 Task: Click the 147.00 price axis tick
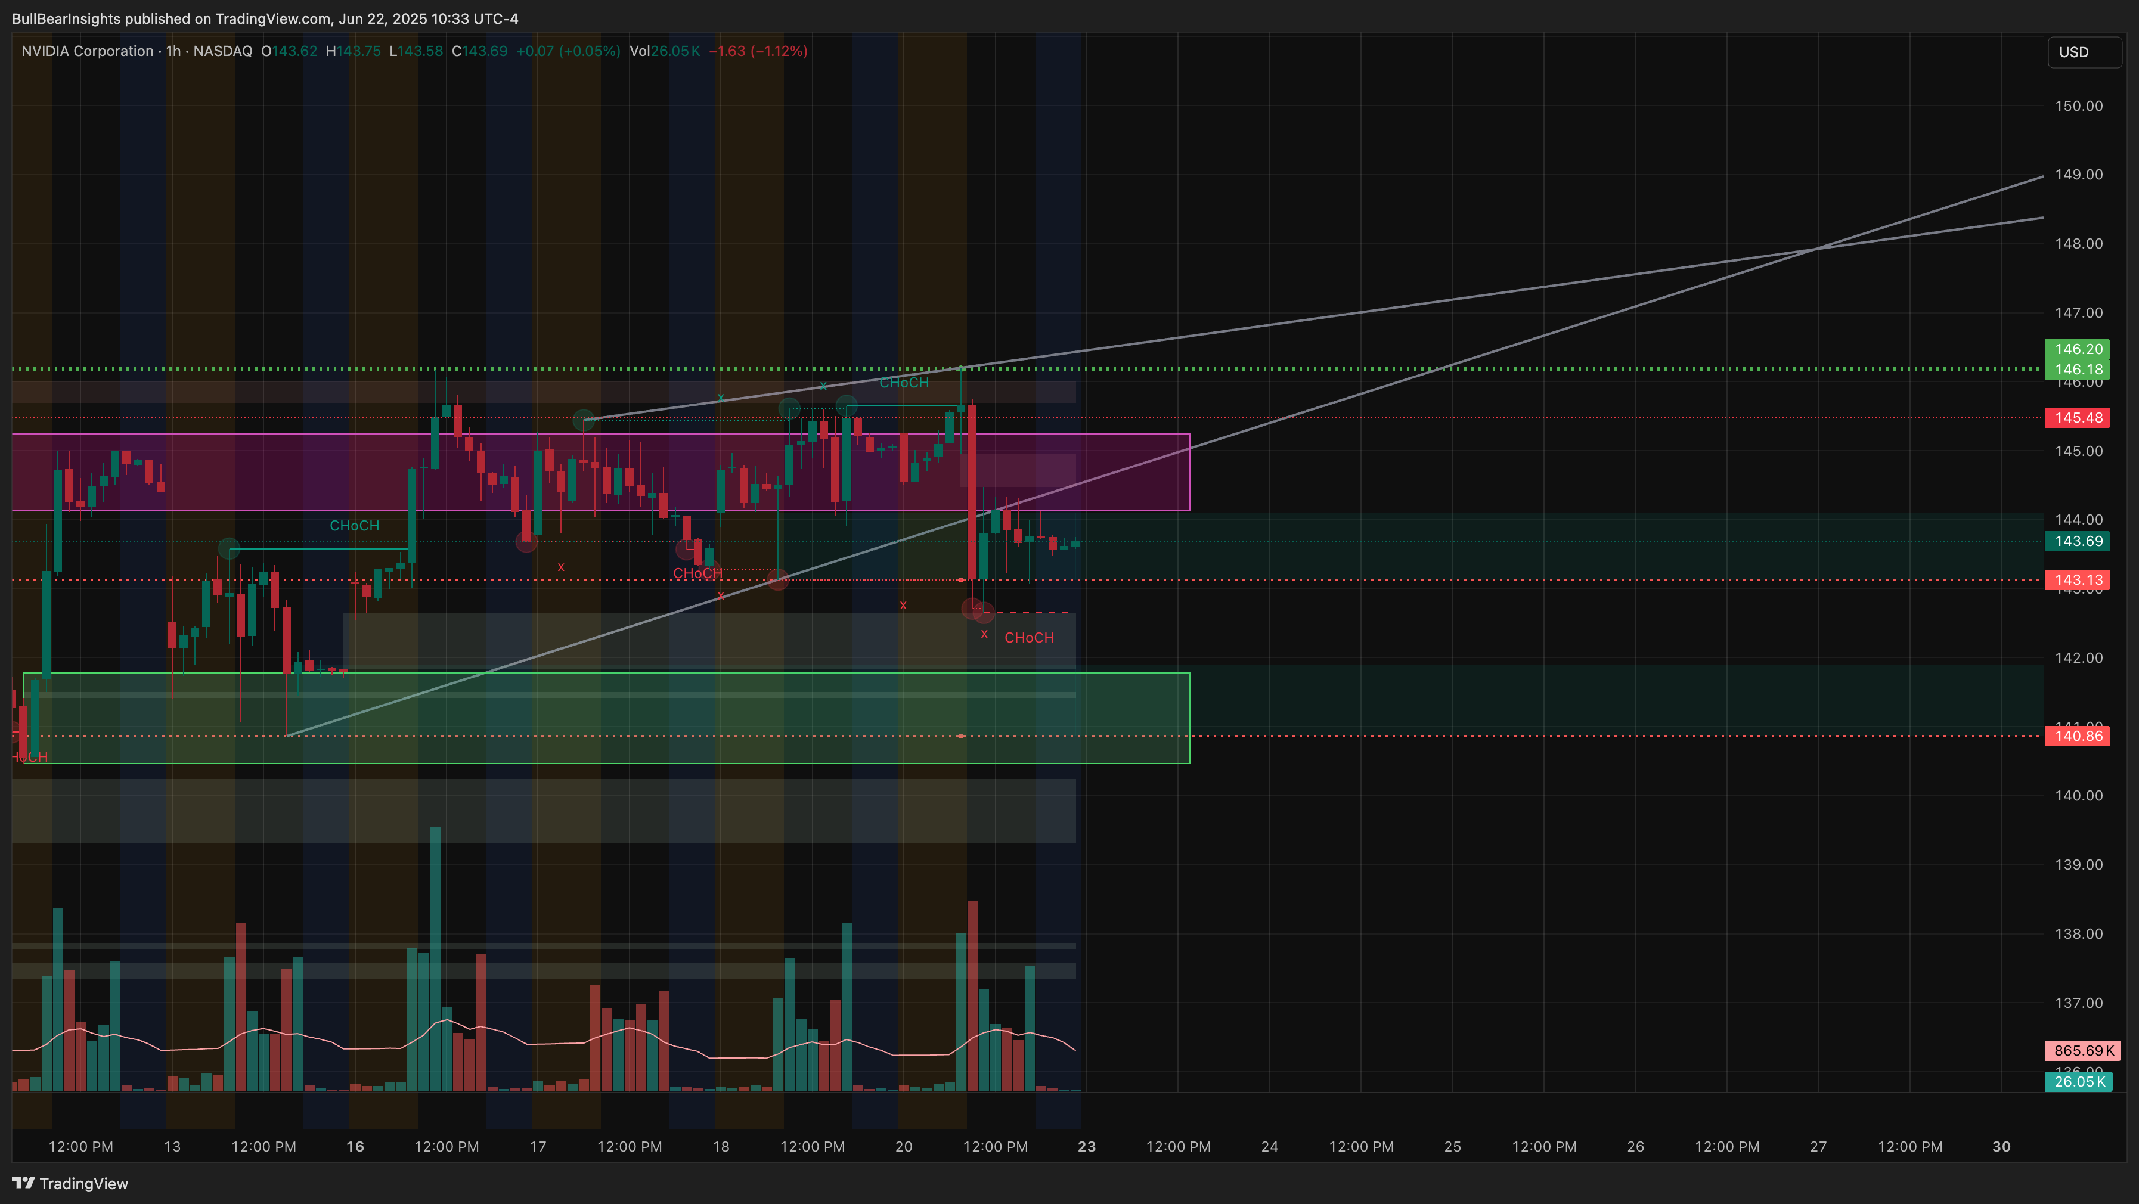[x=2078, y=313]
